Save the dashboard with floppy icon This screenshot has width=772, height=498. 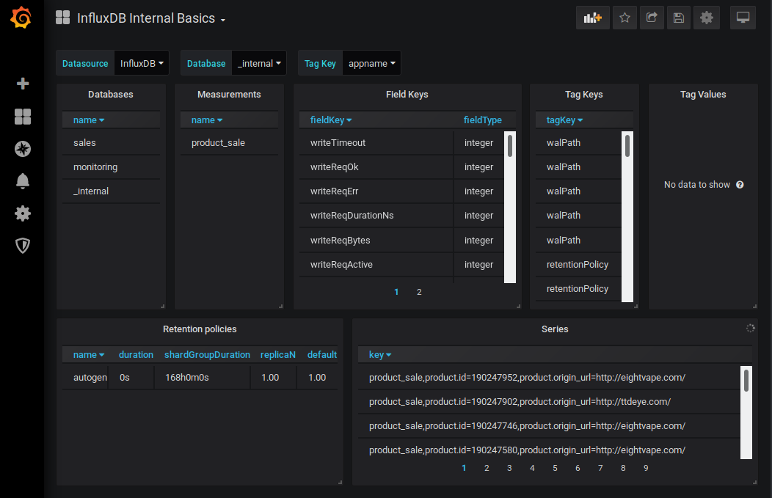pos(679,18)
